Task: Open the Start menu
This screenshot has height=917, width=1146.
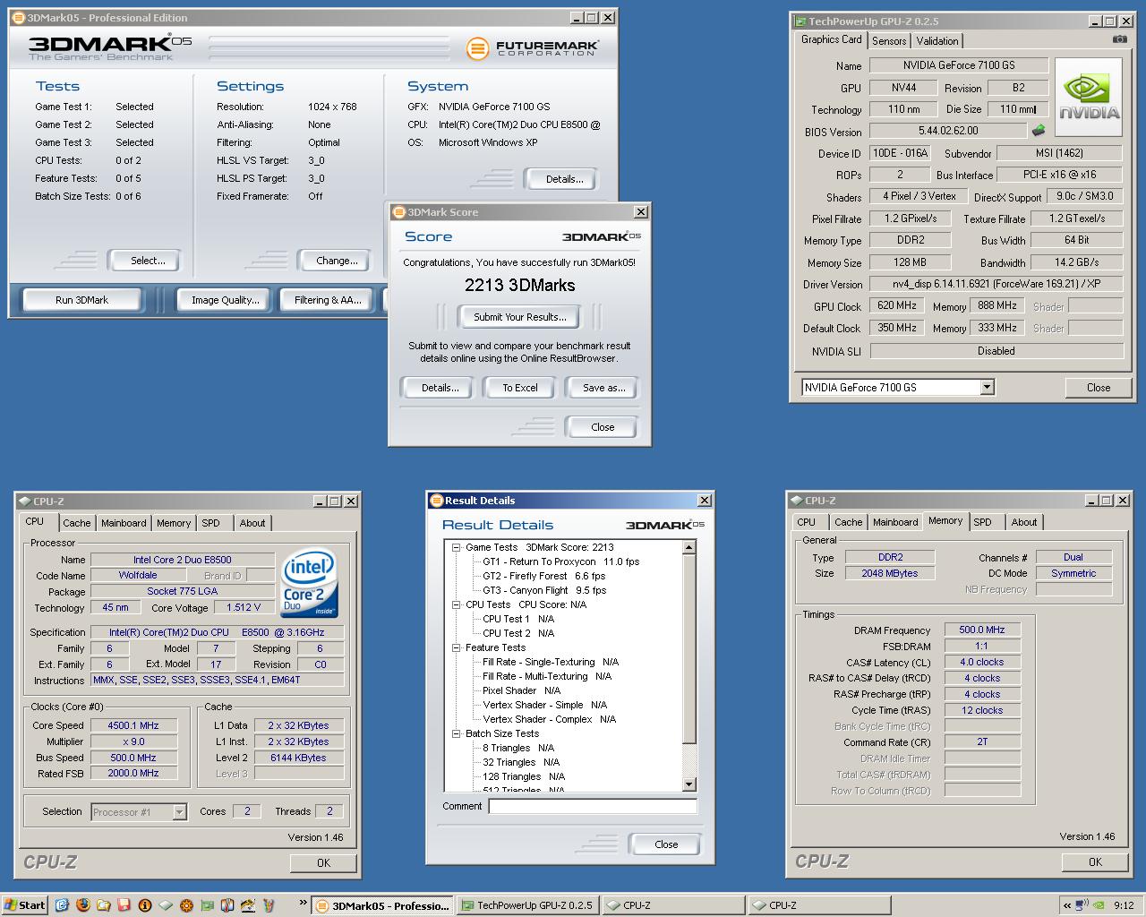Action: (x=25, y=905)
